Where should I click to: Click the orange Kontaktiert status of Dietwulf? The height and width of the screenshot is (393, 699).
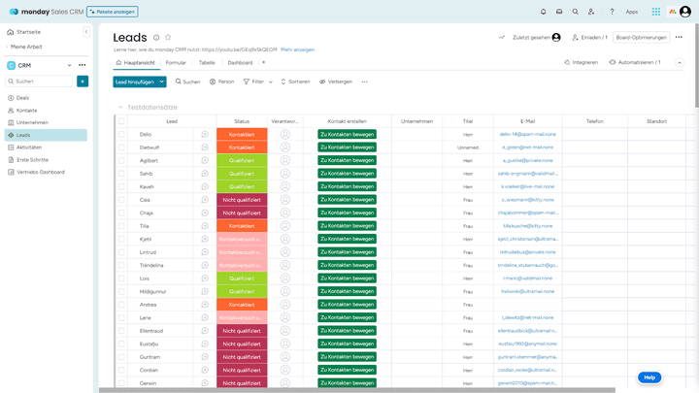point(242,147)
